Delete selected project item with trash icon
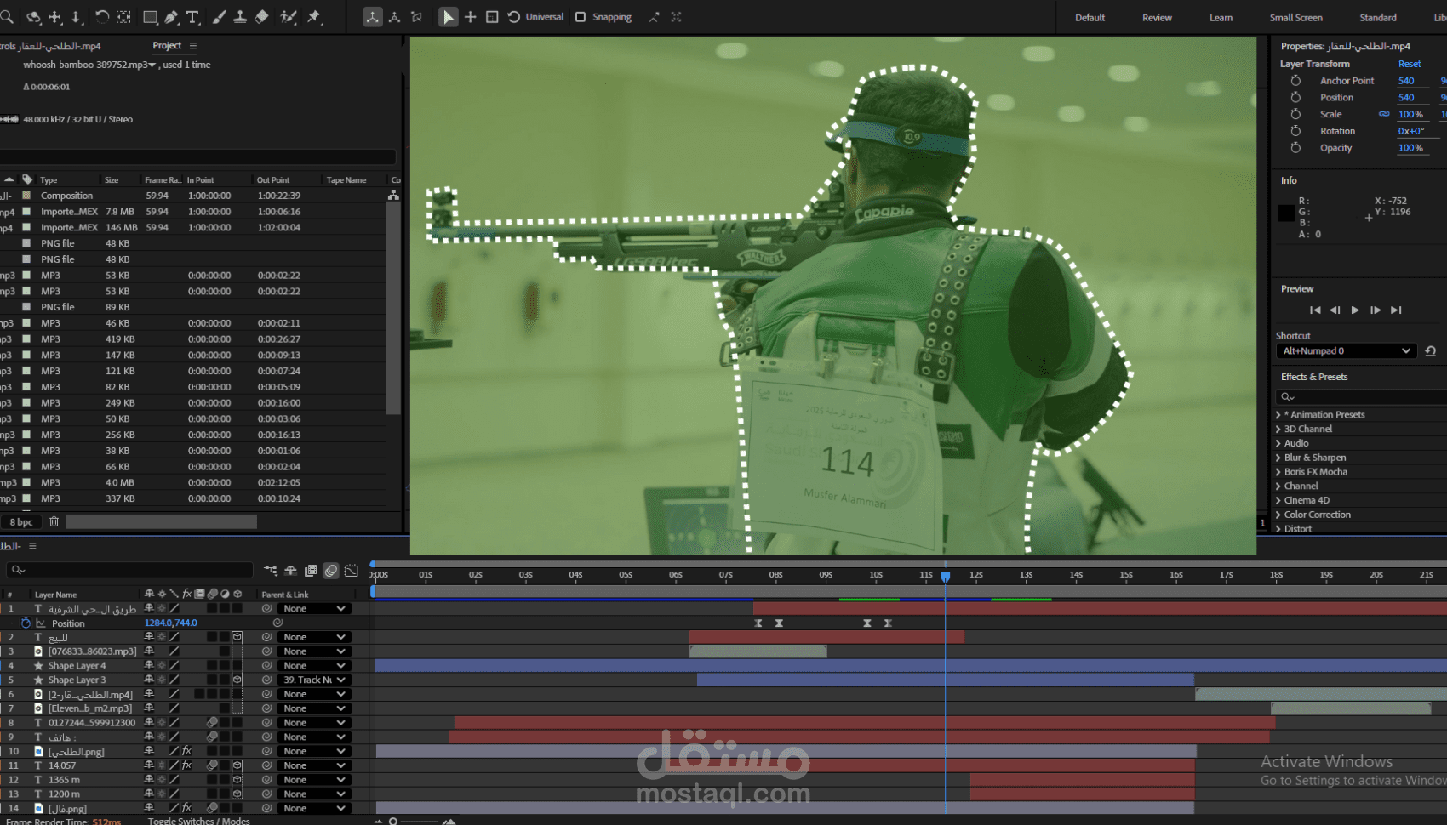Screen dimensions: 1447x825 [x=54, y=521]
